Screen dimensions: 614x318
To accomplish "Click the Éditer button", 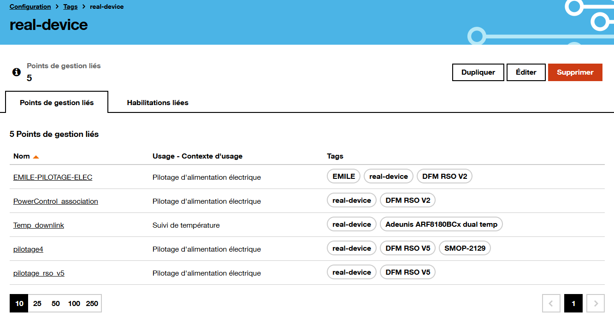I will coord(526,72).
